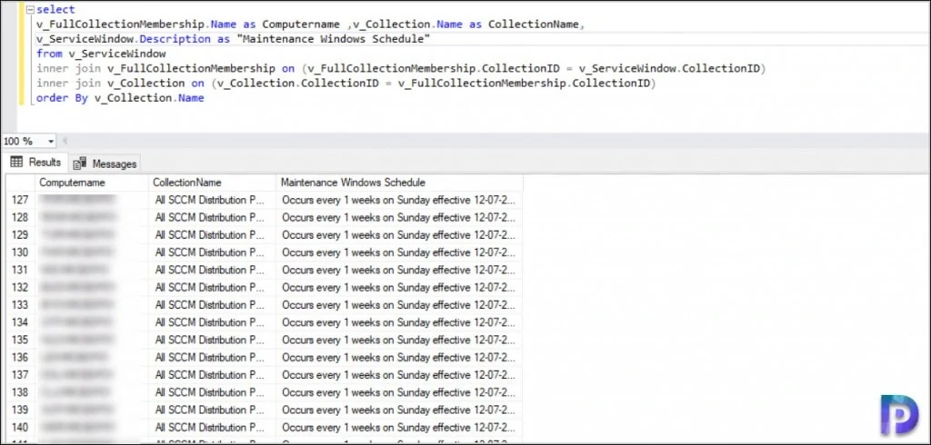Select CollectionName cell in row 127
931x445 pixels.
point(212,200)
